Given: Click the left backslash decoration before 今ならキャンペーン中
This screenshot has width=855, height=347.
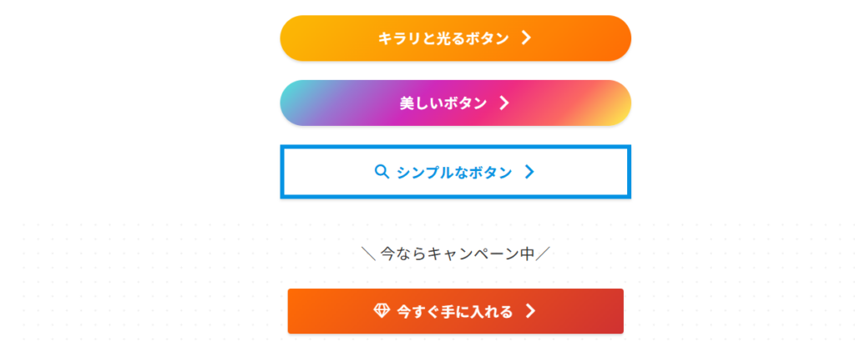Looking at the screenshot, I should tap(368, 254).
